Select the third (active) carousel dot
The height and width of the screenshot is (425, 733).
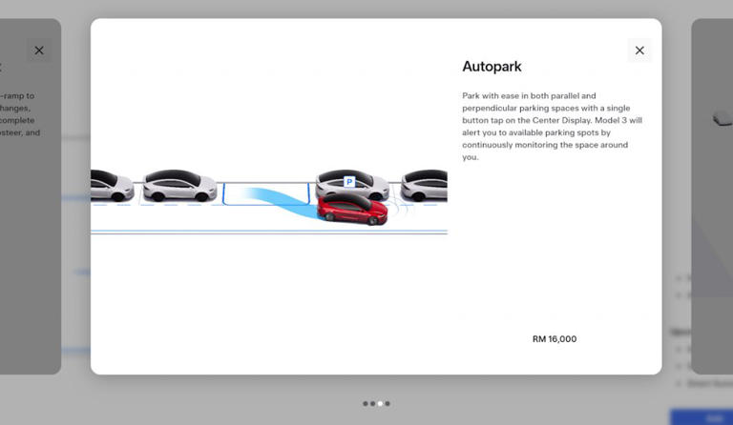[380, 403]
